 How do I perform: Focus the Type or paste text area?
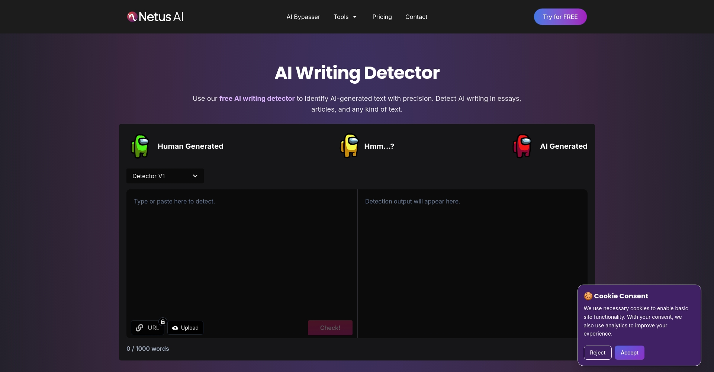[x=242, y=253]
